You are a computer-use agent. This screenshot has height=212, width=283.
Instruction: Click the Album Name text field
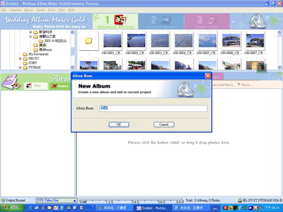point(153,108)
